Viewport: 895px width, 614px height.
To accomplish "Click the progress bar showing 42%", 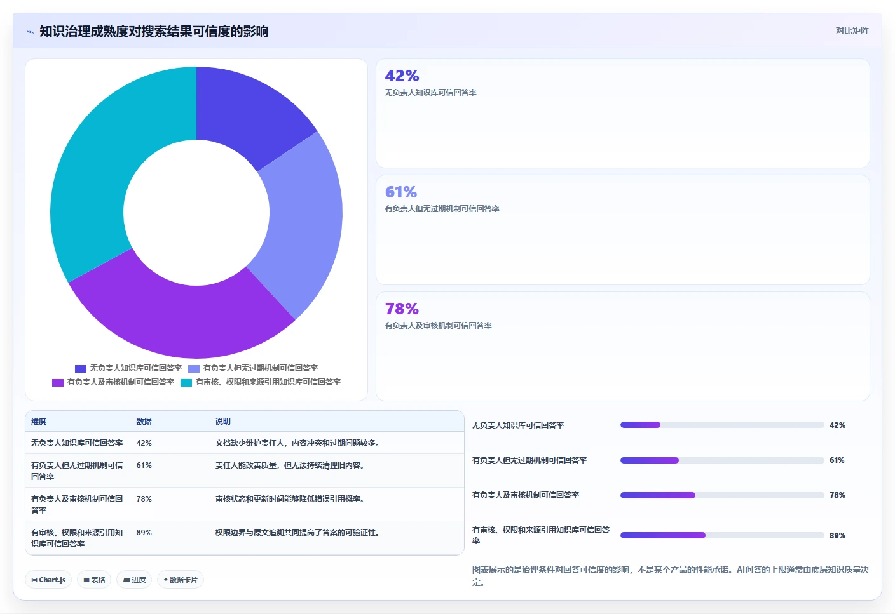I will 722,425.
